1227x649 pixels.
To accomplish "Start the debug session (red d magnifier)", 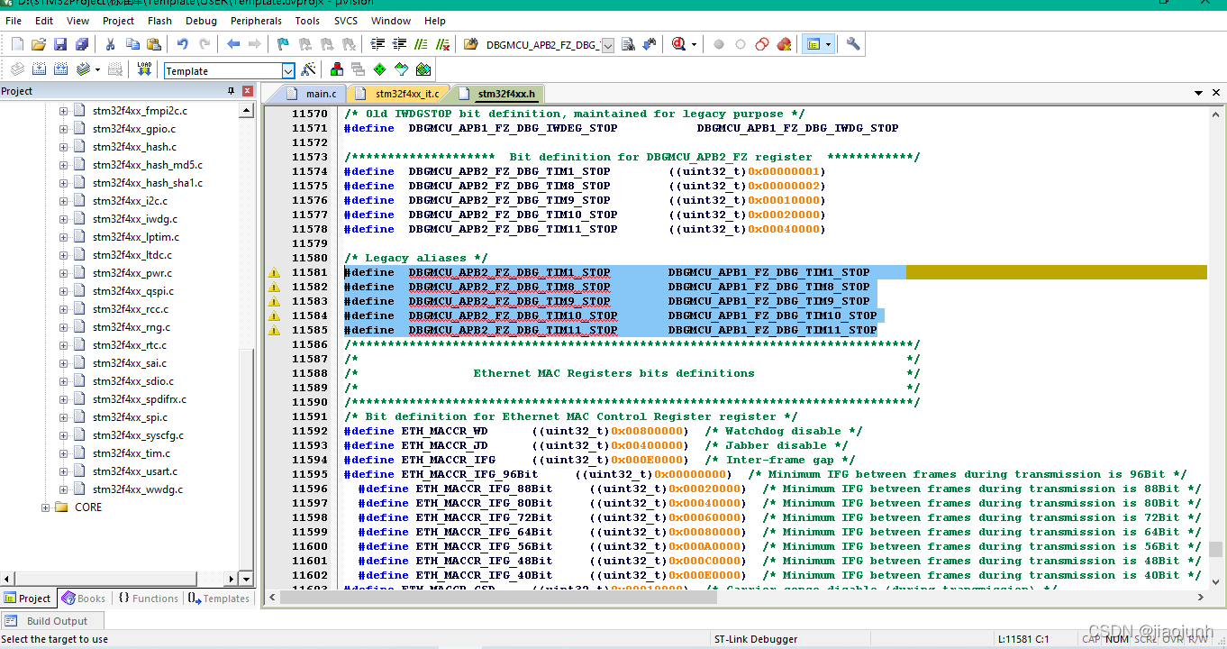I will (x=678, y=44).
